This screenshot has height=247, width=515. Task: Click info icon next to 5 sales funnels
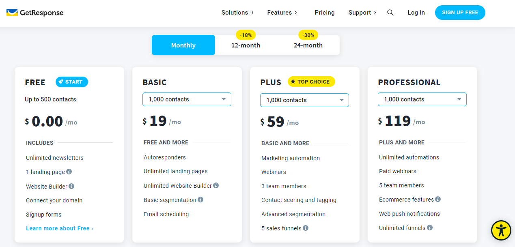pyautogui.click(x=306, y=228)
